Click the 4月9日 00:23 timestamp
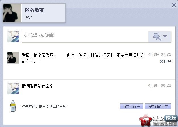 click(x=160, y=85)
